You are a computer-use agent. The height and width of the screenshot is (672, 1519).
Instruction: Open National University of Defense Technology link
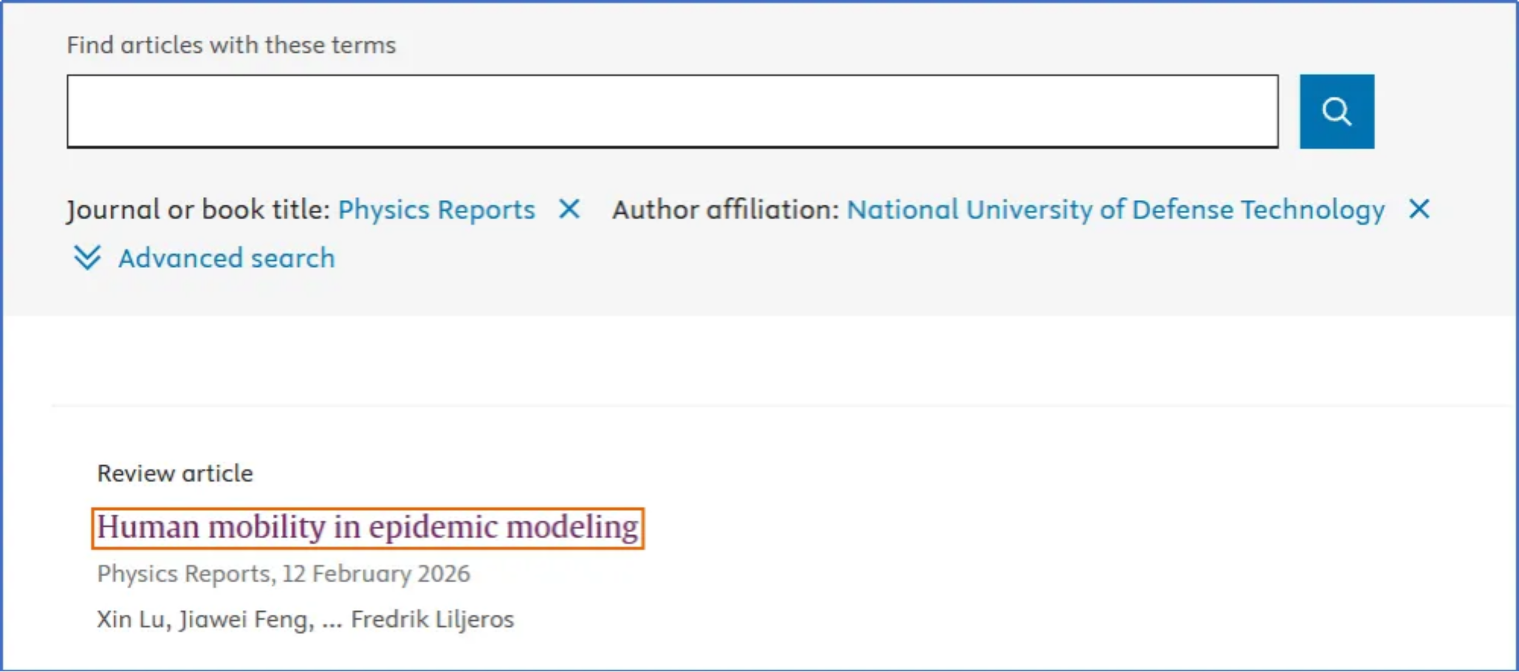[x=1115, y=210]
